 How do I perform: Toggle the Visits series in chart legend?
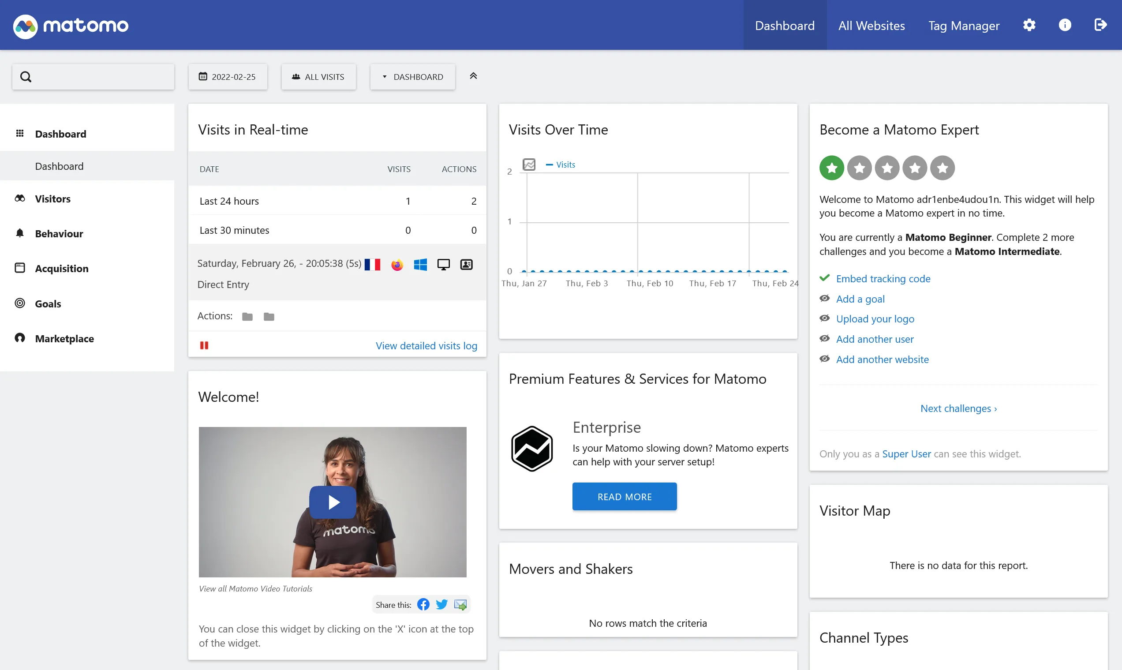[x=561, y=165]
